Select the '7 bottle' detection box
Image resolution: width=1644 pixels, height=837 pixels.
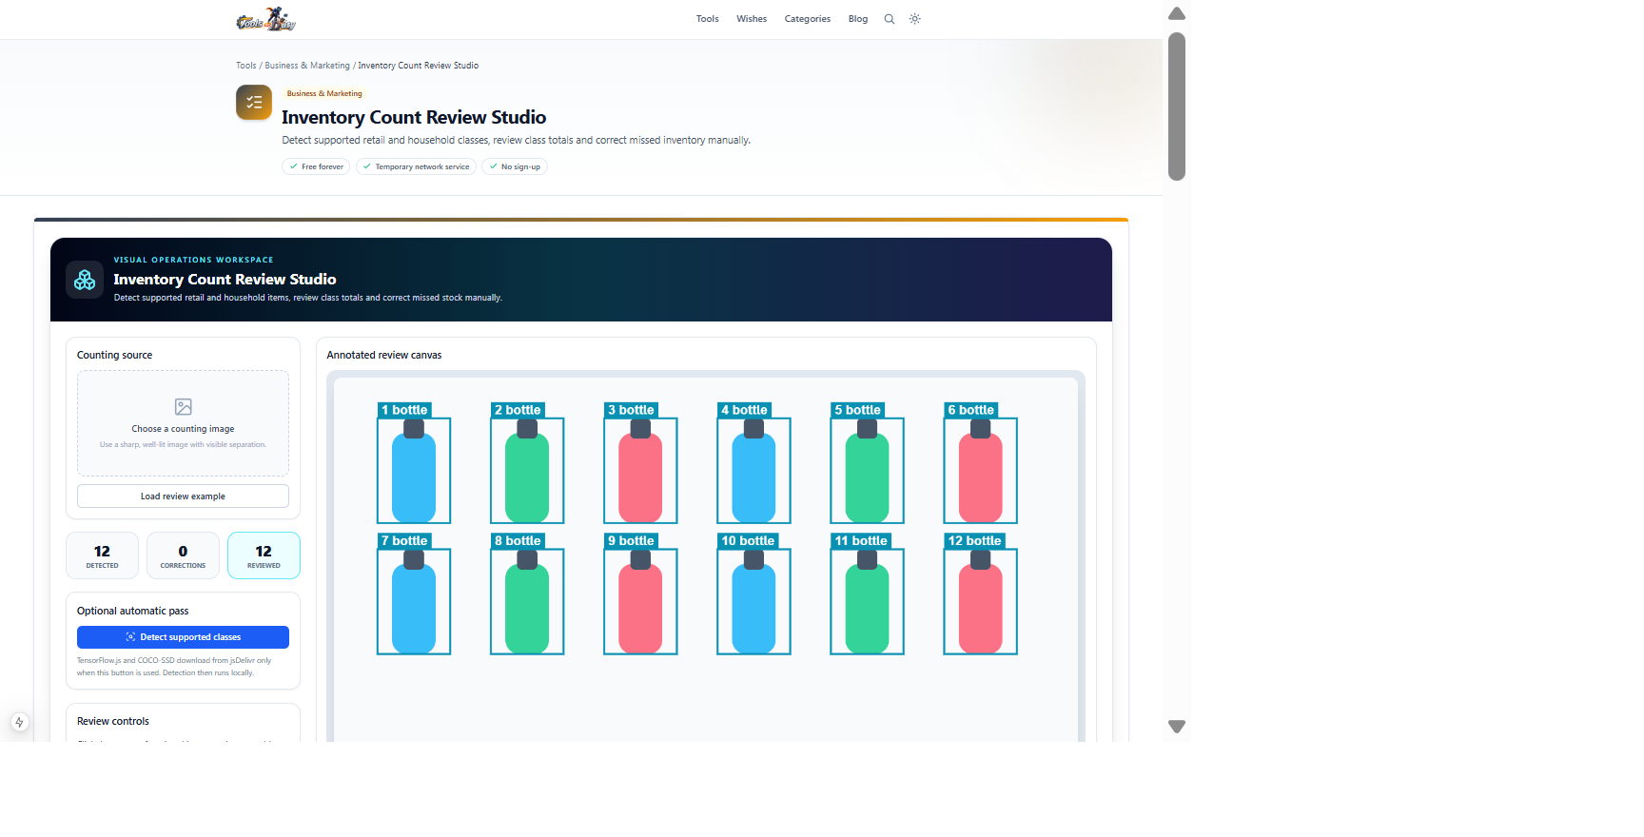[x=414, y=601]
